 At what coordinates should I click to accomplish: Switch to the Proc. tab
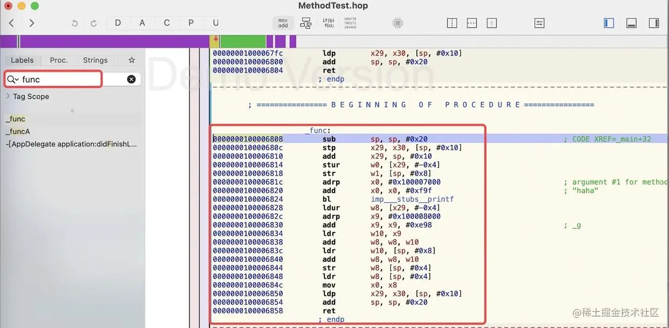coord(59,60)
